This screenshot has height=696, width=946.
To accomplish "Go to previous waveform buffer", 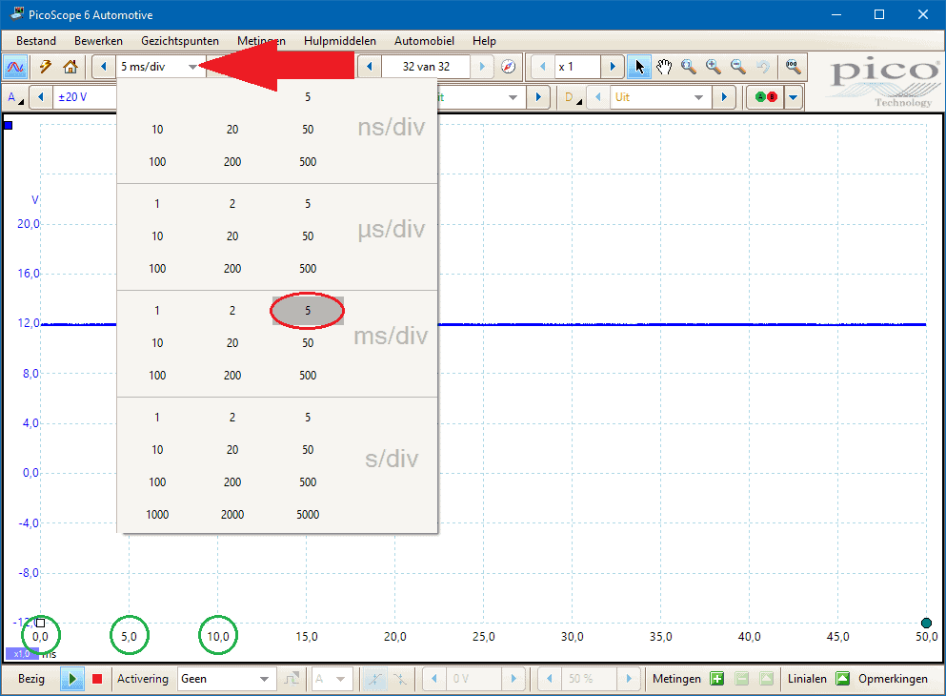I will point(370,67).
